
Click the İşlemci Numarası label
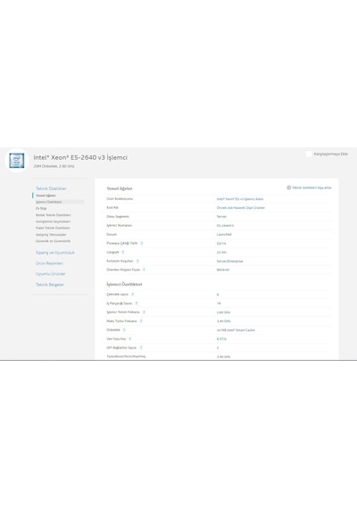119,225
